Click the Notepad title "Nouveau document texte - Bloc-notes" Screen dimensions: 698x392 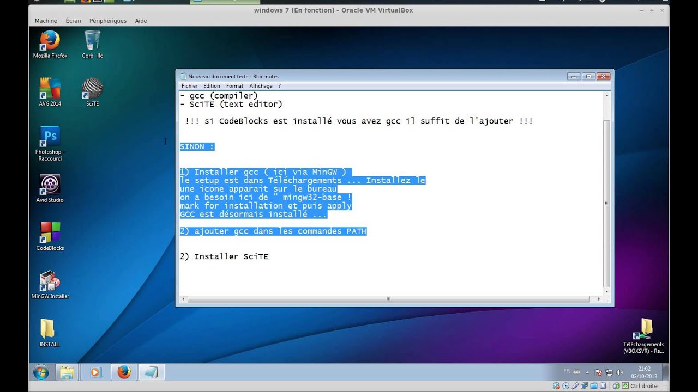click(233, 77)
